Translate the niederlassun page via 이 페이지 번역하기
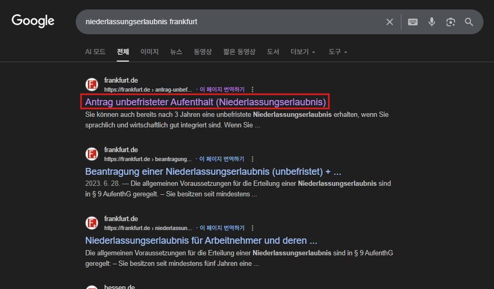The width and height of the screenshot is (494, 289). click(x=222, y=228)
